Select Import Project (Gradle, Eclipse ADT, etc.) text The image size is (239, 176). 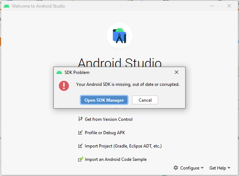[x=123, y=146]
